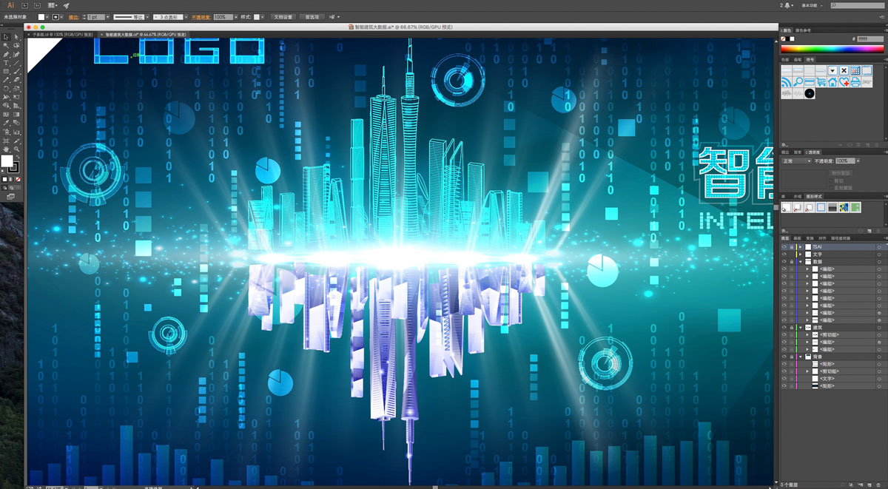Viewport: 888px width, 489px height.
Task: Switch to the 对齐 panel tab
Action: pyautogui.click(x=822, y=238)
